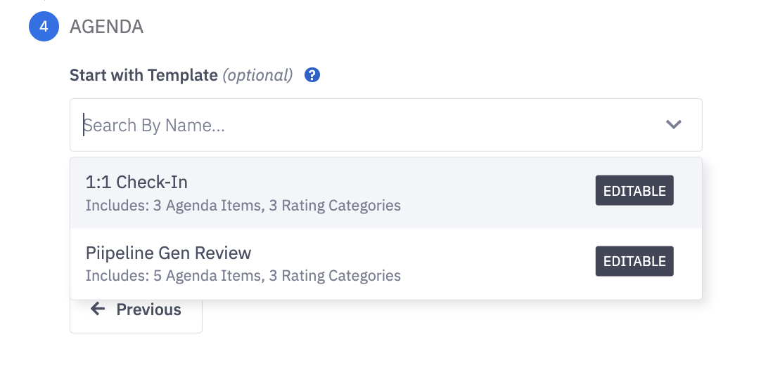Click the EDITABLE badge for Piipeline Gen Review
This screenshot has height=372, width=761.
point(634,261)
